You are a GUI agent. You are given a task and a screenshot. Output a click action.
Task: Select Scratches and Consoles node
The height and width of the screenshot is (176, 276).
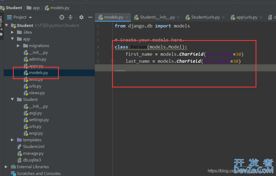pyautogui.click(x=39, y=174)
